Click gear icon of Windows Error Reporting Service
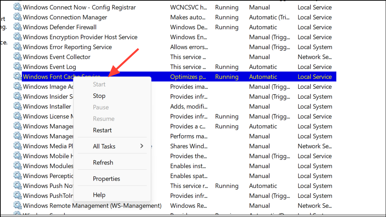The image size is (386, 217). [x=17, y=47]
